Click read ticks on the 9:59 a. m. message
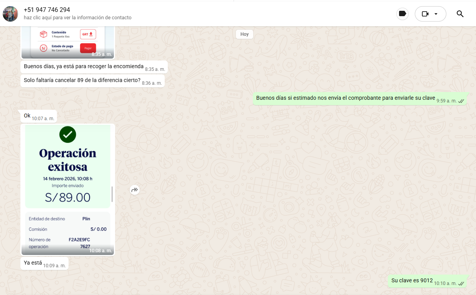Viewport: 476px width, 295px height. coord(461,101)
